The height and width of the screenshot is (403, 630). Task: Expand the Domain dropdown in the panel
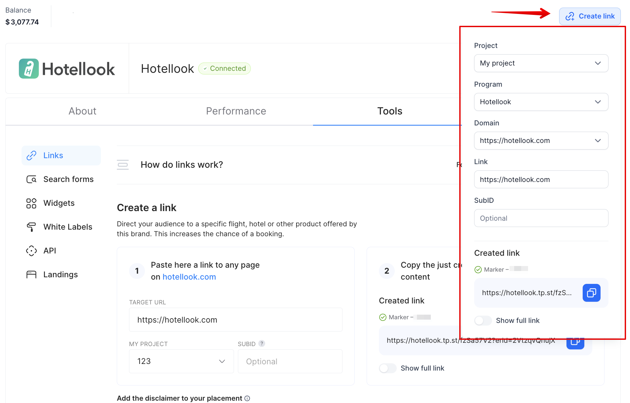[541, 141]
